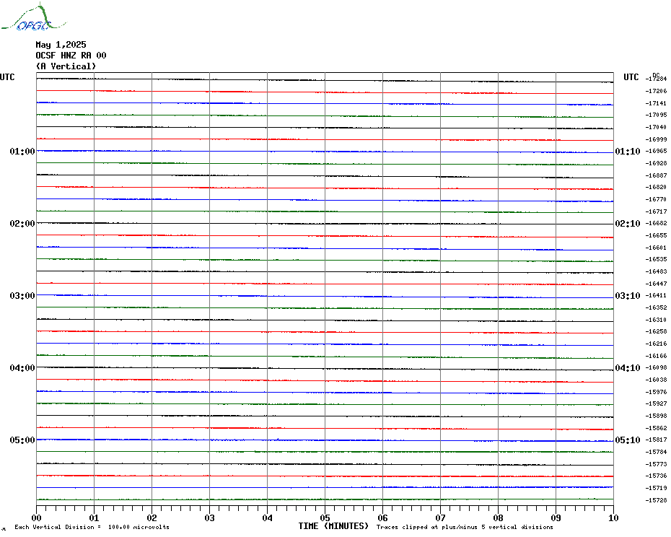This screenshot has height=537, width=671.
Task: Click the 01:10 end-time label
Action: pos(628,151)
